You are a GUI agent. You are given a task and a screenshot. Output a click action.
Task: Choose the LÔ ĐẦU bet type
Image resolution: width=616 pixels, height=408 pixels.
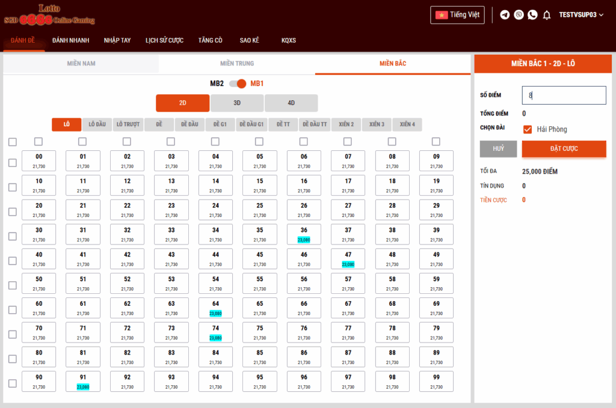coord(97,124)
